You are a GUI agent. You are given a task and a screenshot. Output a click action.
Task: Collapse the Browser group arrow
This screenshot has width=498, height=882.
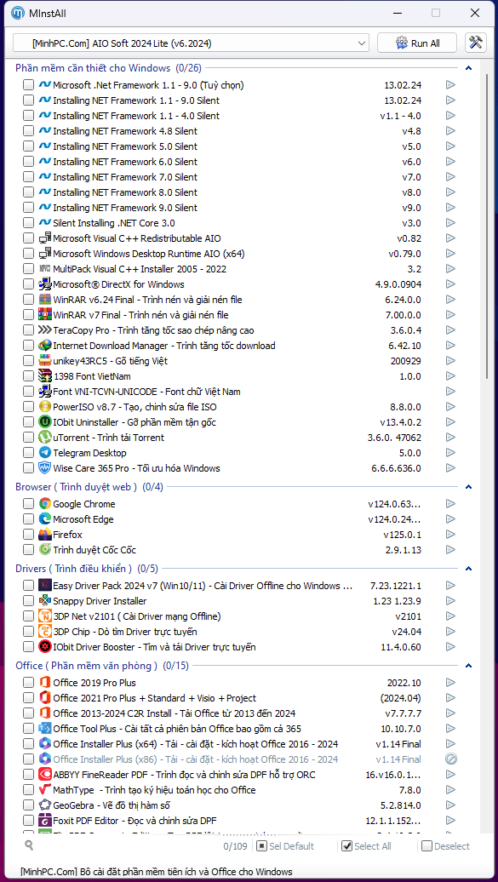click(468, 487)
